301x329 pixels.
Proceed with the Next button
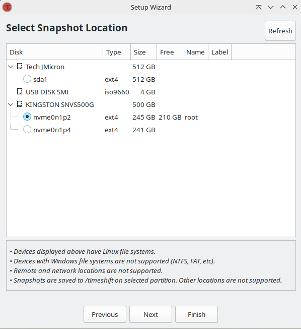(x=150, y=314)
